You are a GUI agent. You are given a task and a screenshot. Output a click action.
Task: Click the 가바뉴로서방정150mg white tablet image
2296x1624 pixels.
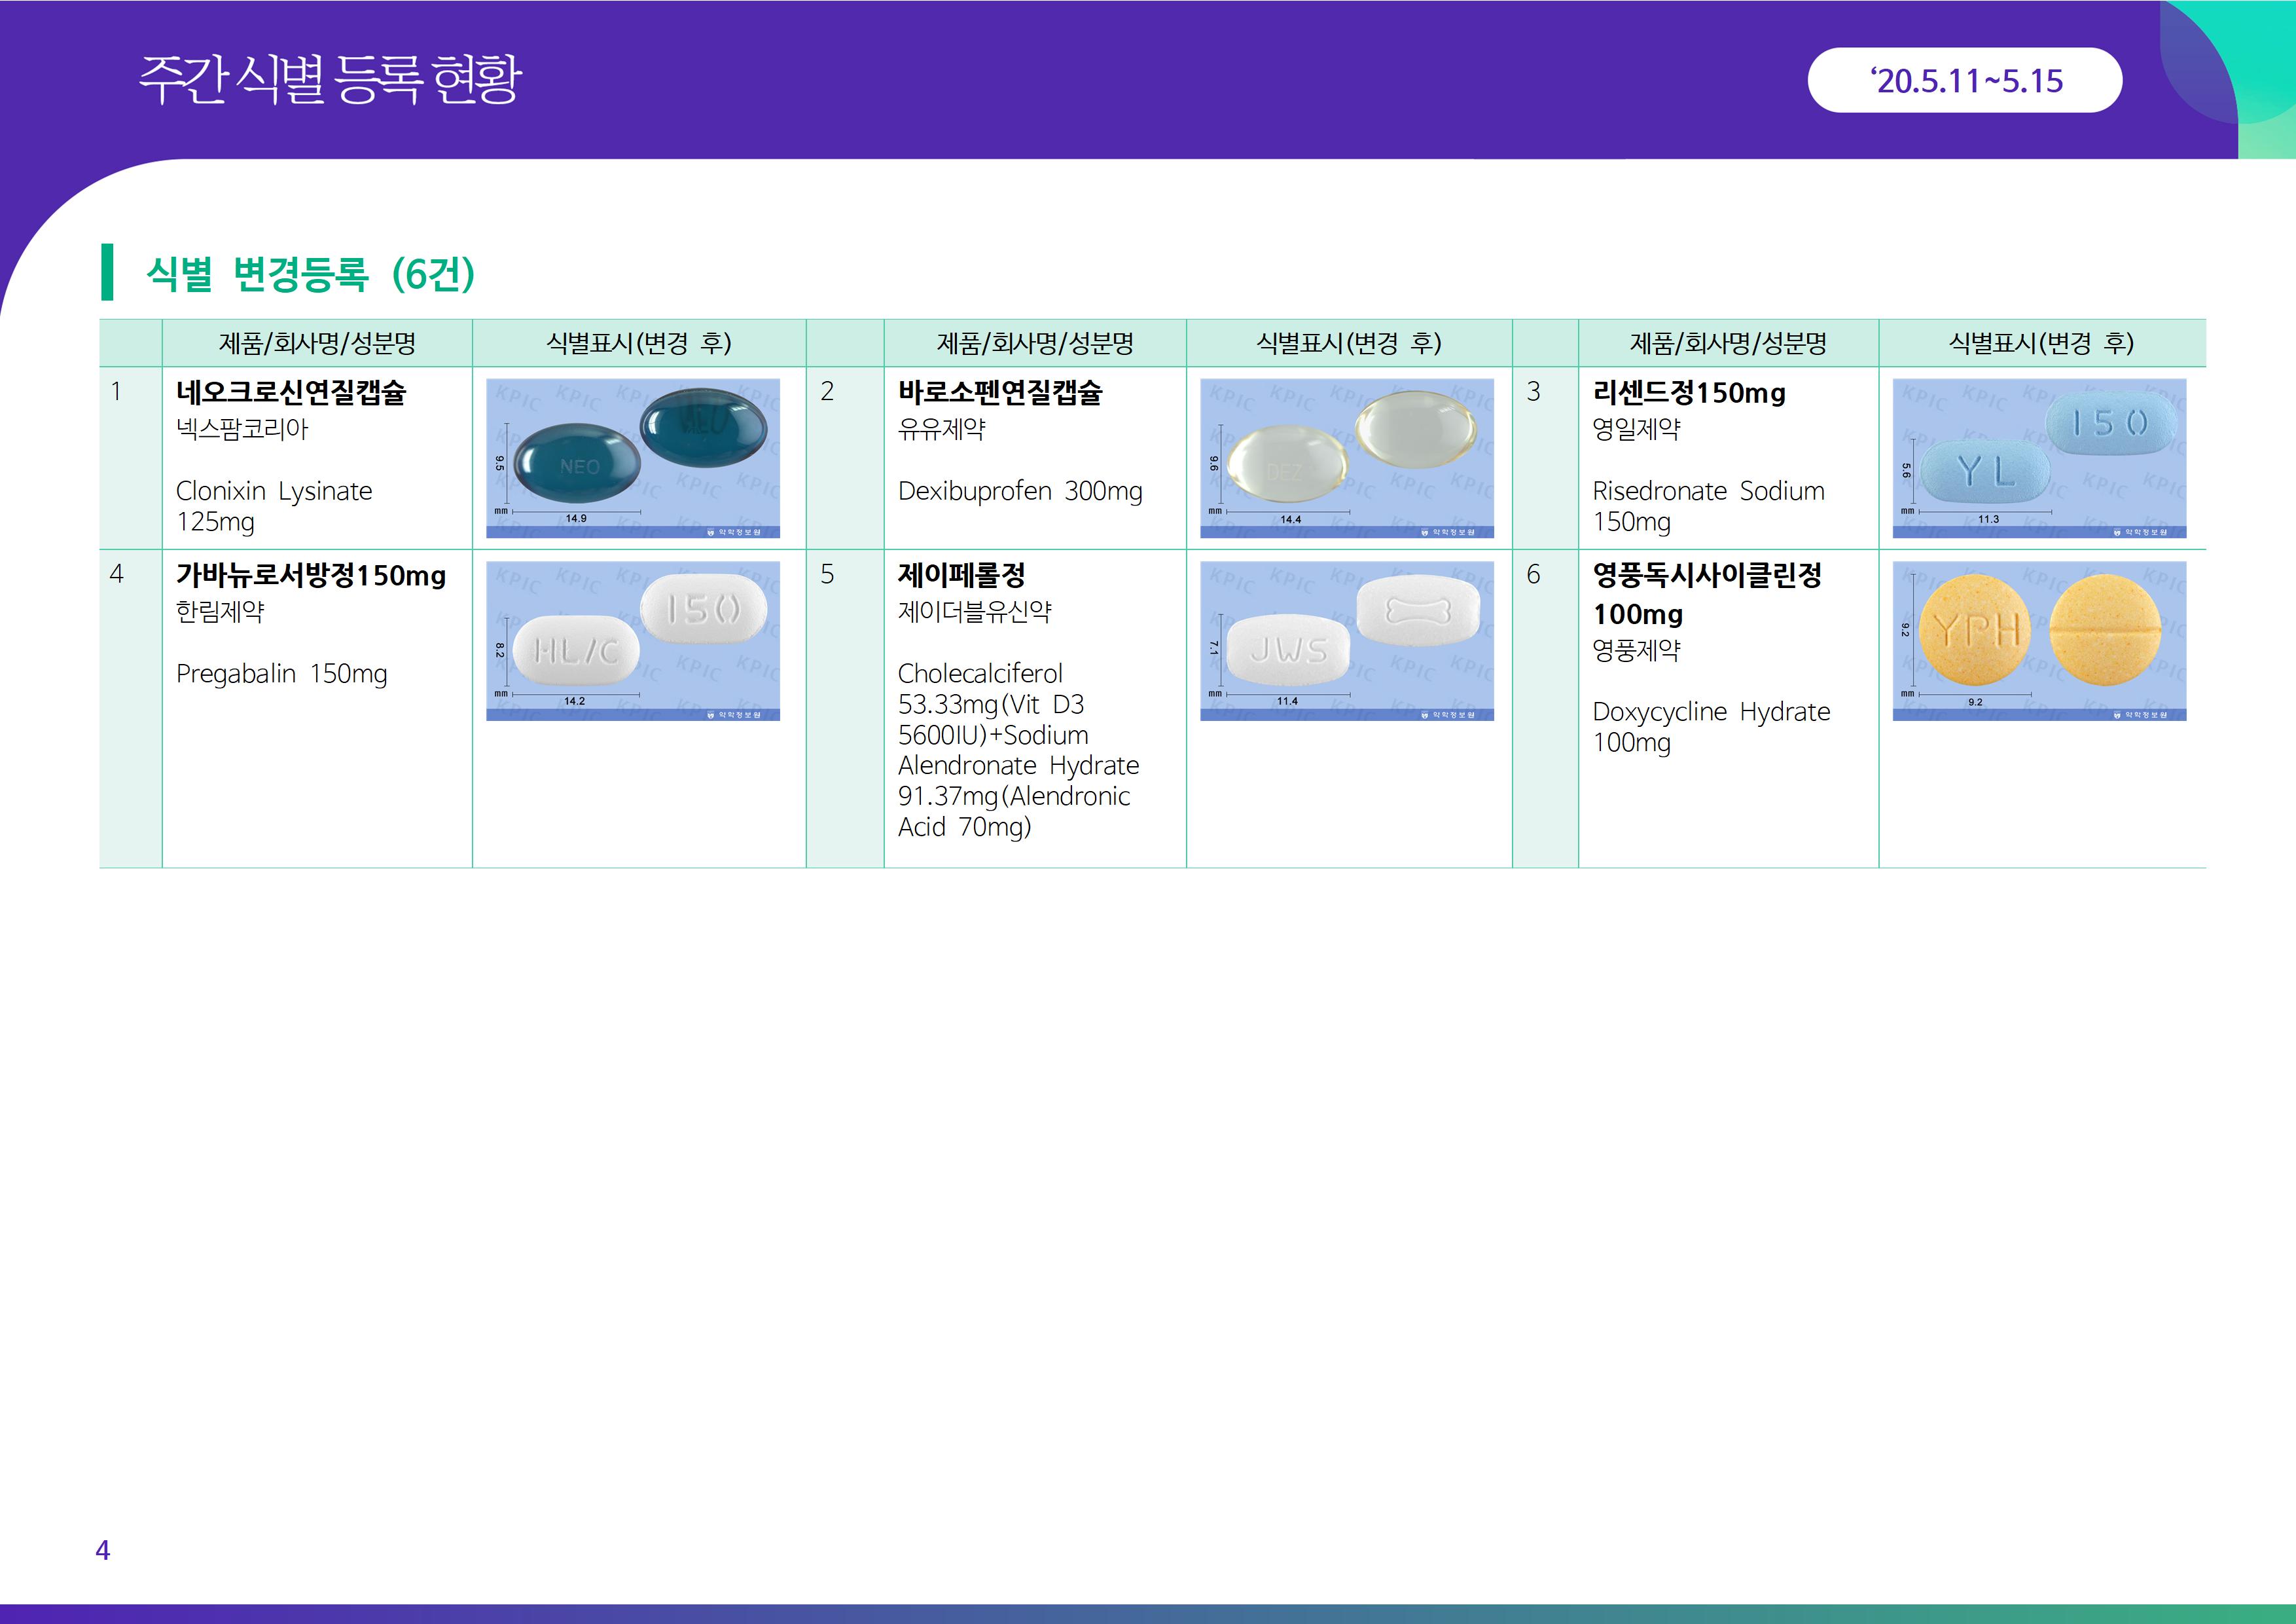pos(632,640)
